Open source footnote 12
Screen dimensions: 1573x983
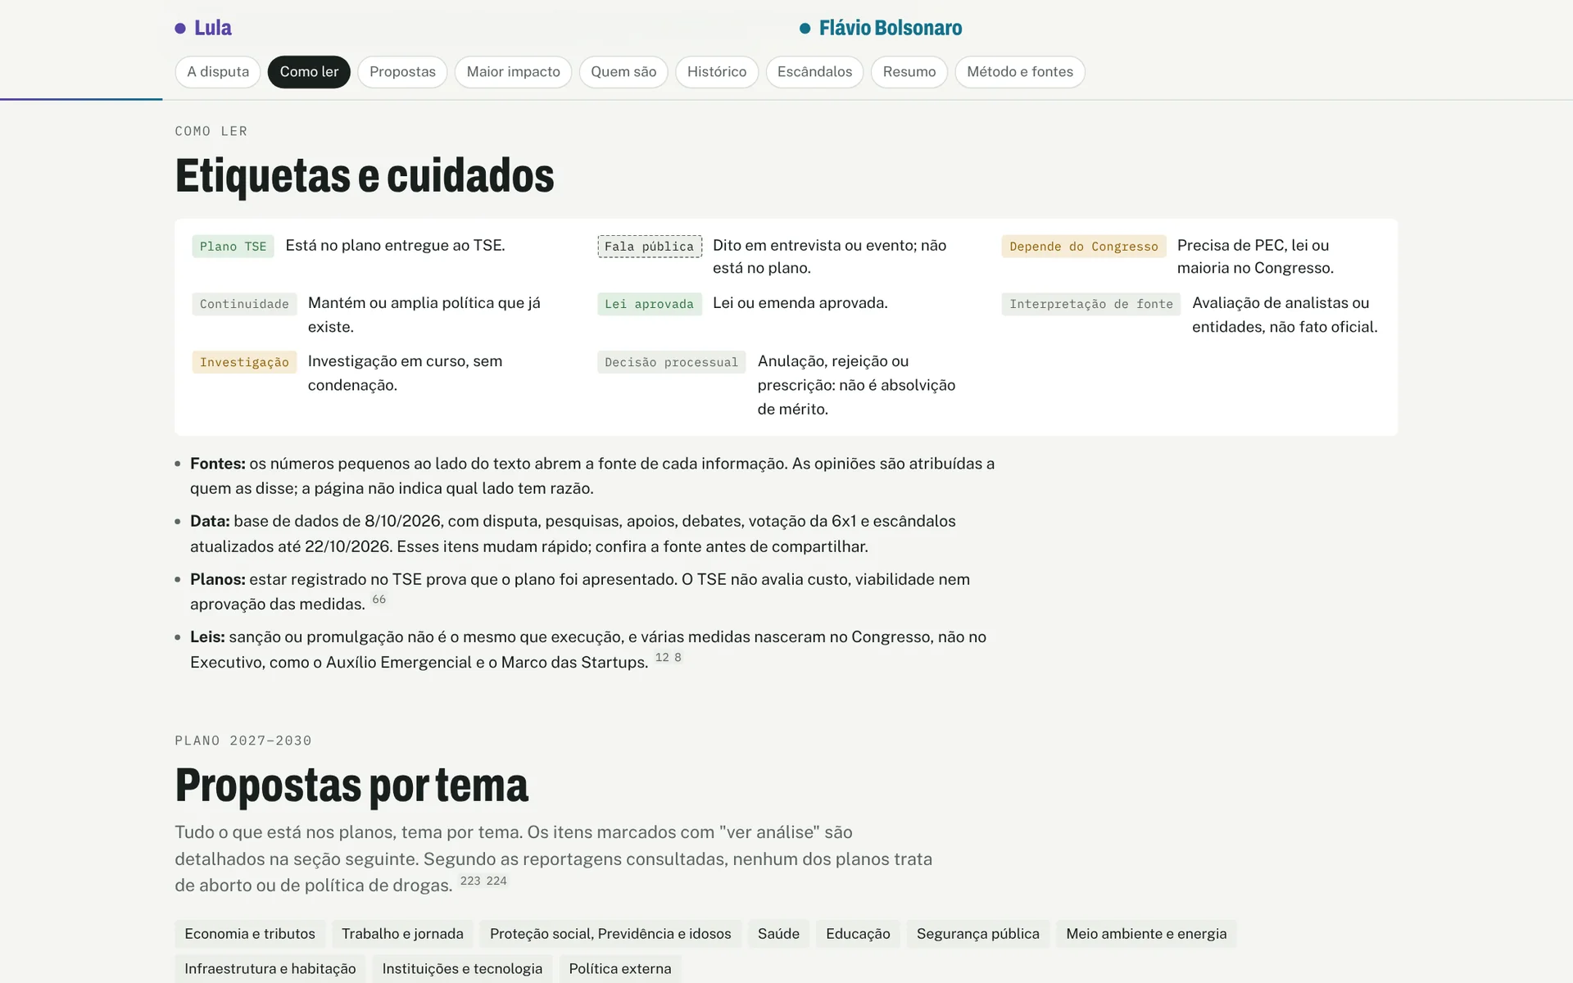click(x=662, y=658)
